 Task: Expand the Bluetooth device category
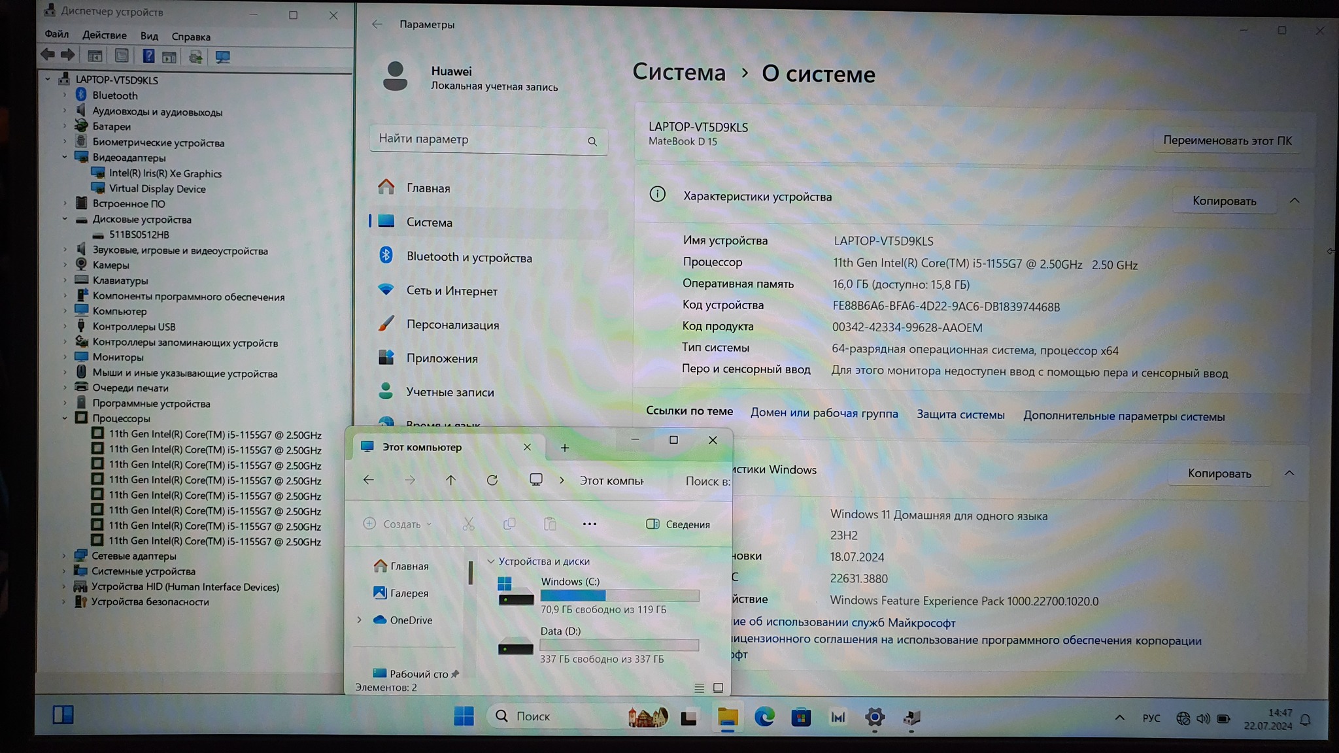[65, 95]
